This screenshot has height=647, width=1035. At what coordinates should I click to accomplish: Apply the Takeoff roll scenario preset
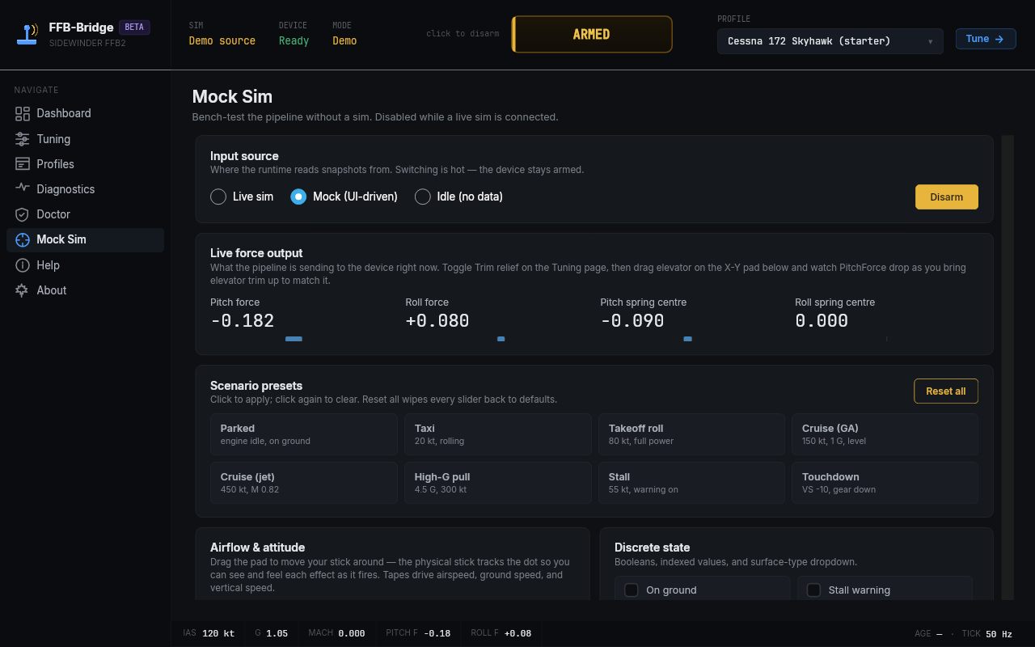[x=691, y=434]
